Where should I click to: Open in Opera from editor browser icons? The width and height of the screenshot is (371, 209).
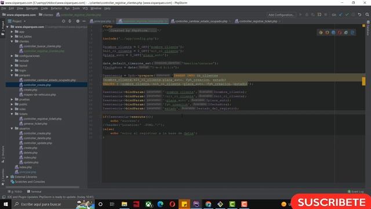340,33
